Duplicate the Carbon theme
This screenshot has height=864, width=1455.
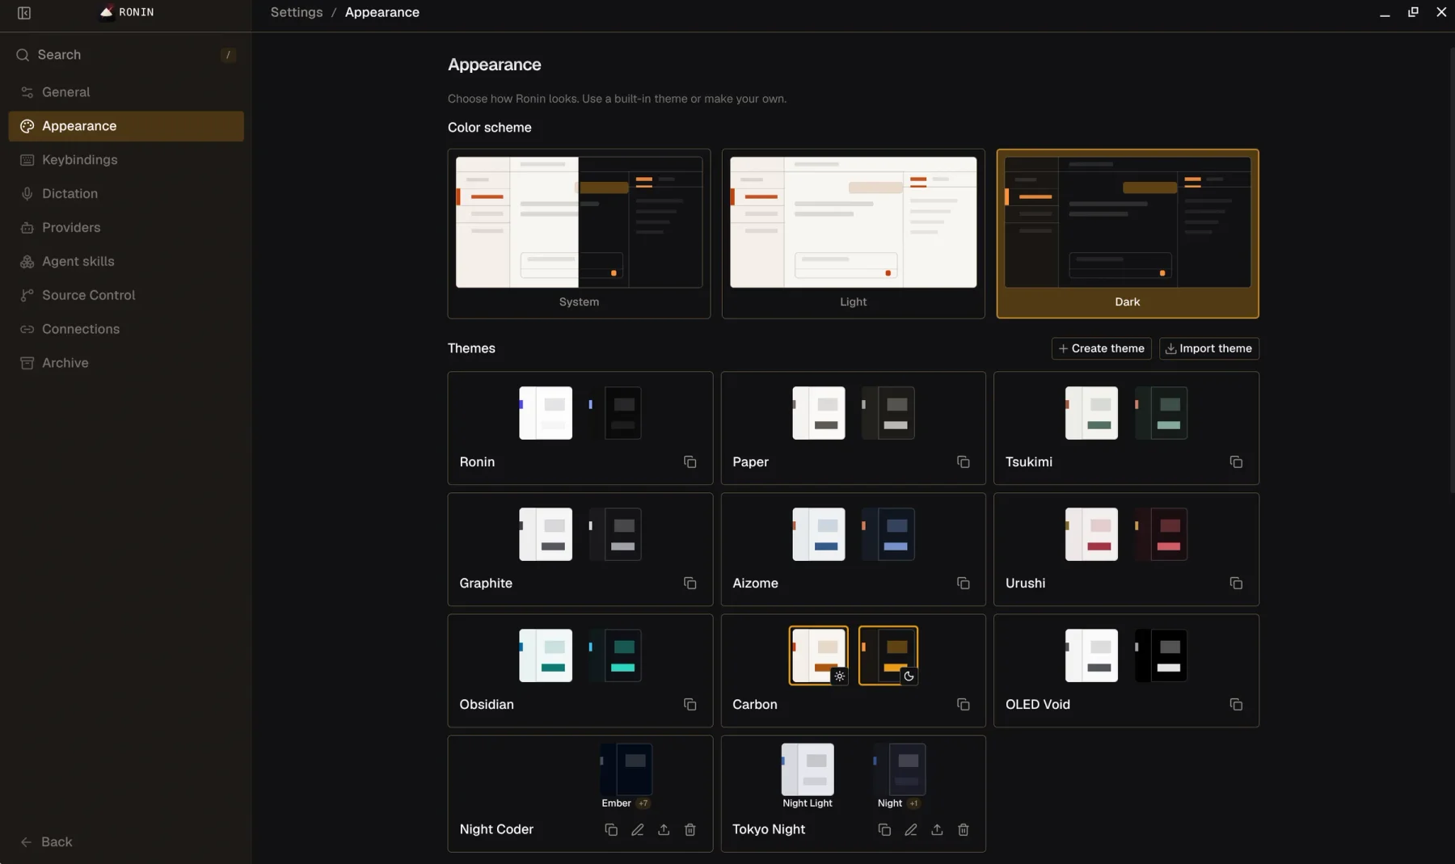pyautogui.click(x=963, y=704)
